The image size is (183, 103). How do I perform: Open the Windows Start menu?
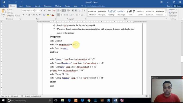[x=3, y=100]
